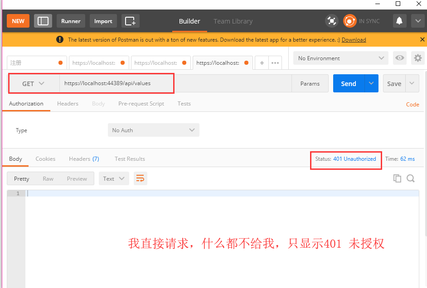Expand the Save button dropdown arrow
This screenshot has height=288, width=427.
[412, 83]
